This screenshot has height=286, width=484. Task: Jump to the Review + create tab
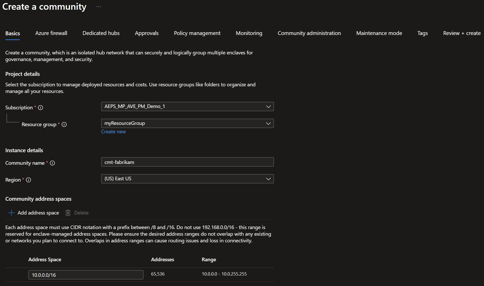coord(462,33)
